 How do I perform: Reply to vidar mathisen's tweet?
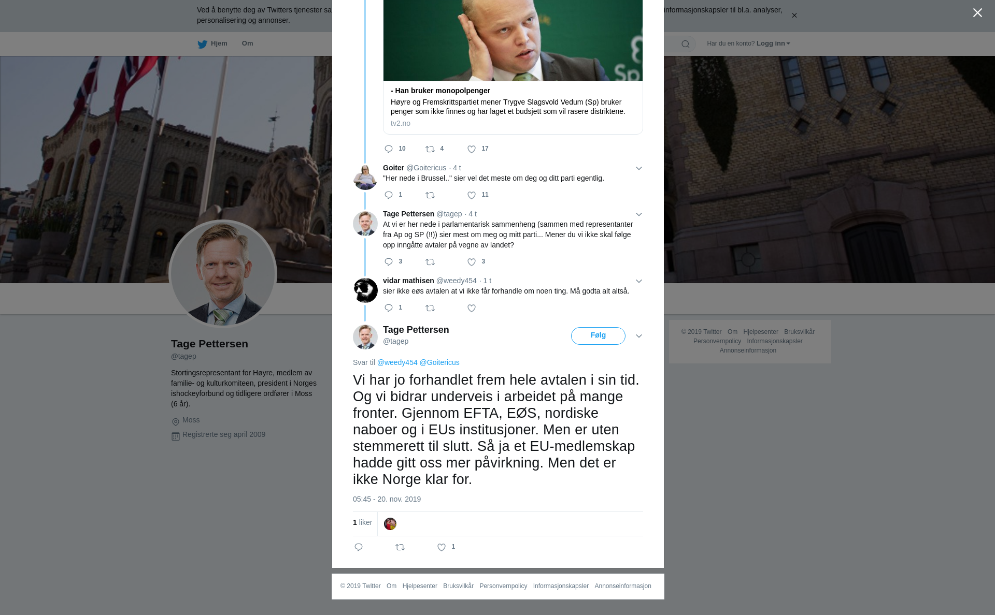tap(389, 308)
